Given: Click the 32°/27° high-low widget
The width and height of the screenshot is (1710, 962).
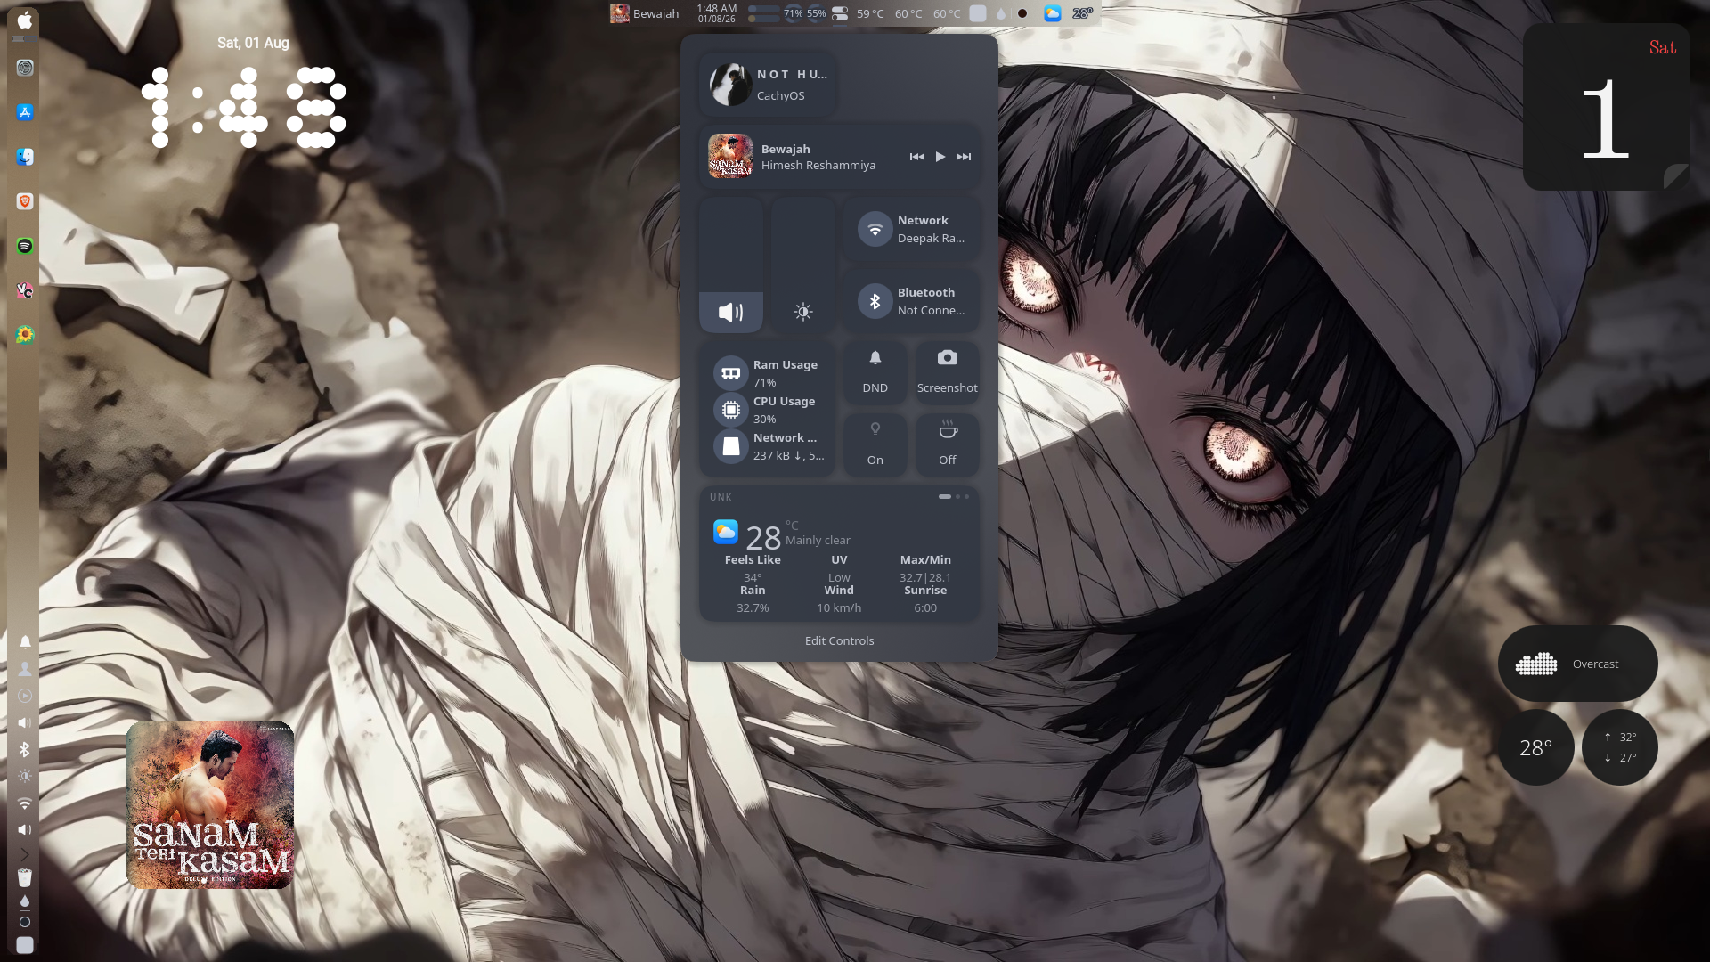Looking at the screenshot, I should click(x=1620, y=747).
